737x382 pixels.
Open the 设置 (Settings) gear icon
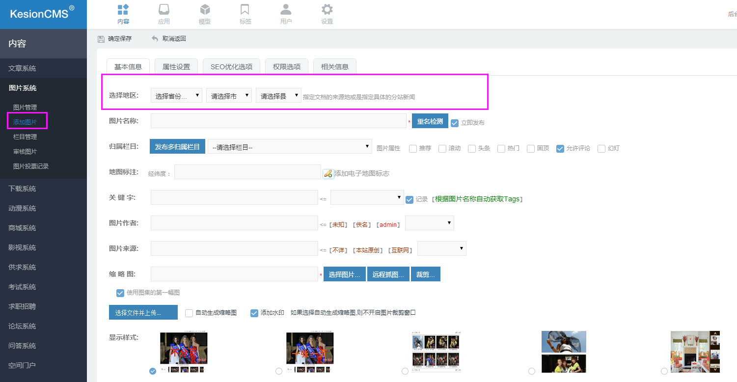pos(327,10)
